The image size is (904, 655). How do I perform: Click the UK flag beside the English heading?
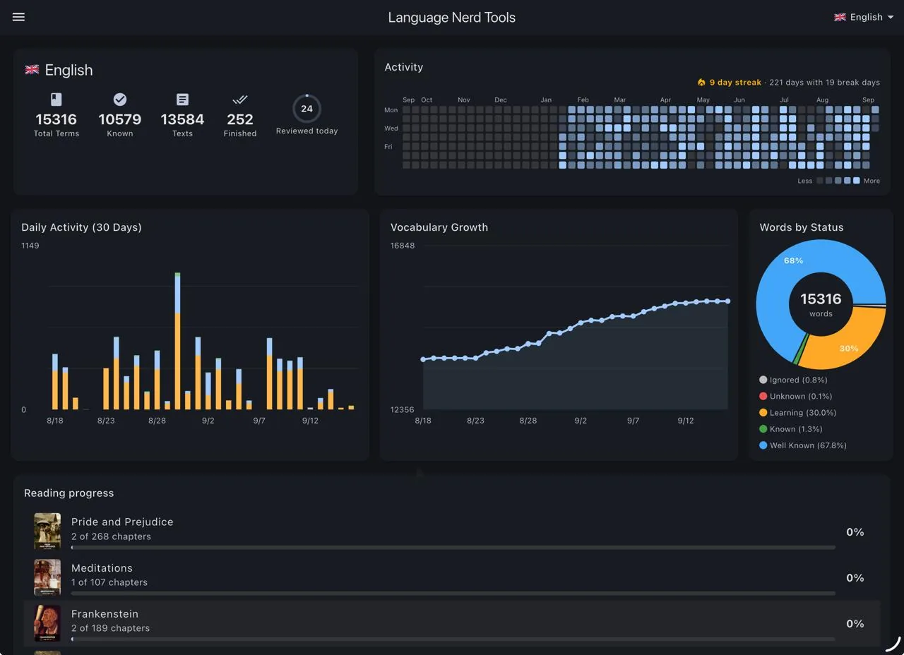32,70
